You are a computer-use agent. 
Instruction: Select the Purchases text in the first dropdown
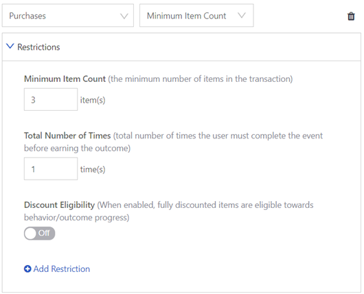tap(27, 16)
